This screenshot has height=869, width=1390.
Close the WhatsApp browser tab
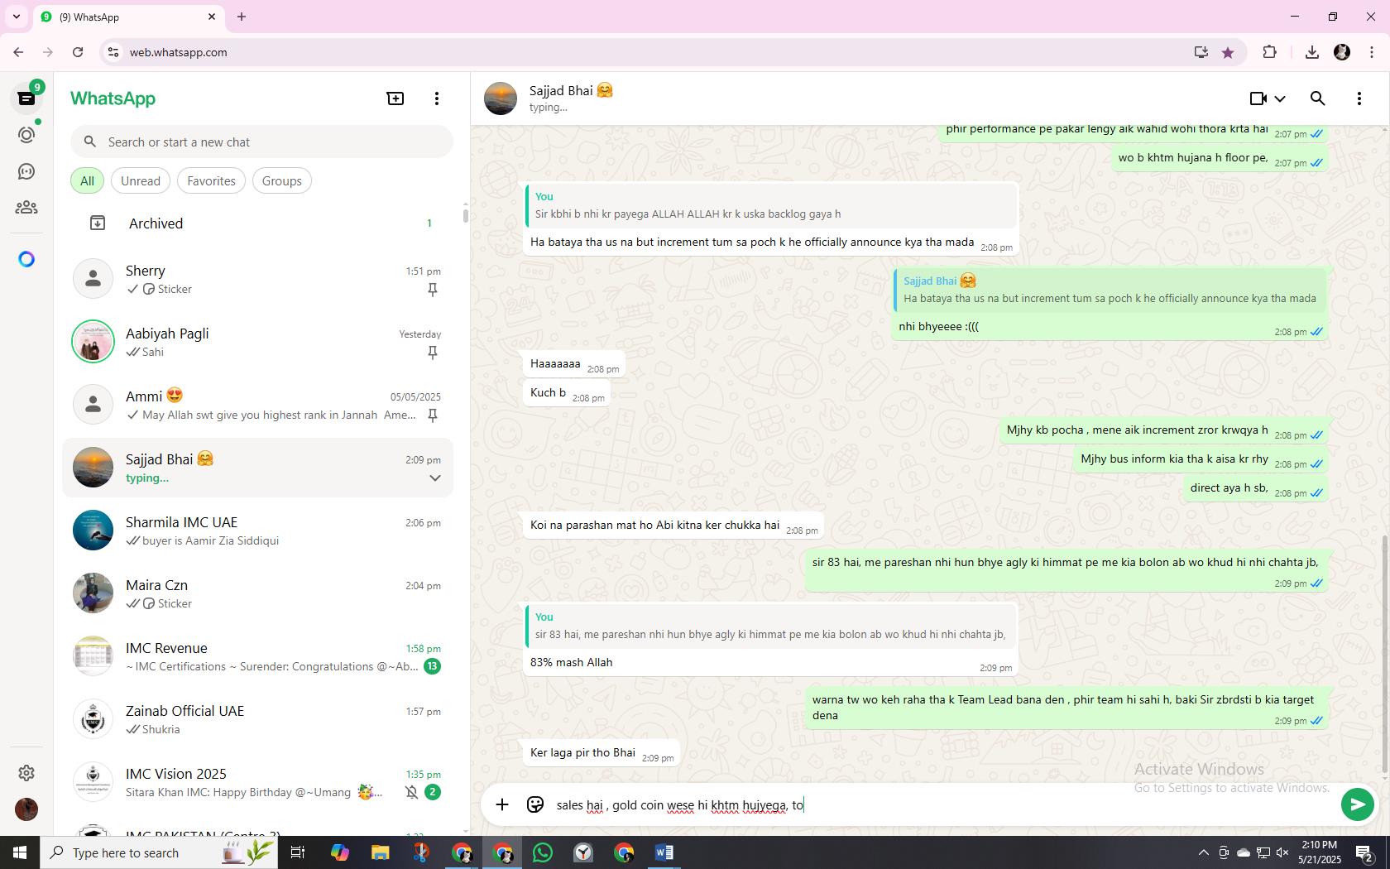click(212, 17)
